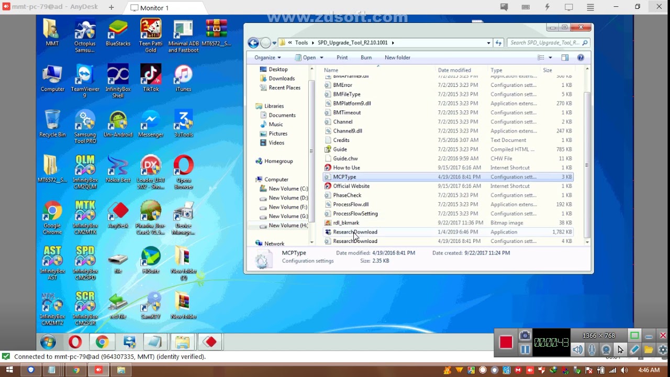This screenshot has height=377, width=670.
Task: Select the HiSuite desktop icon
Action: (151, 260)
